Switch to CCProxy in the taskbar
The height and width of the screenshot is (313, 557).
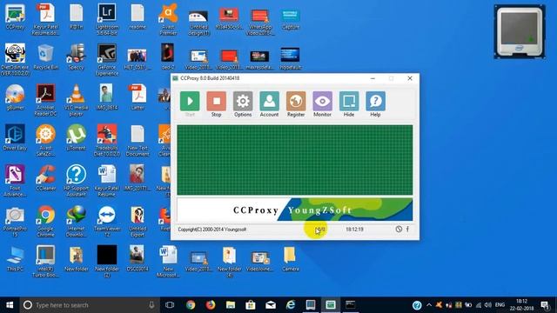pos(331,305)
